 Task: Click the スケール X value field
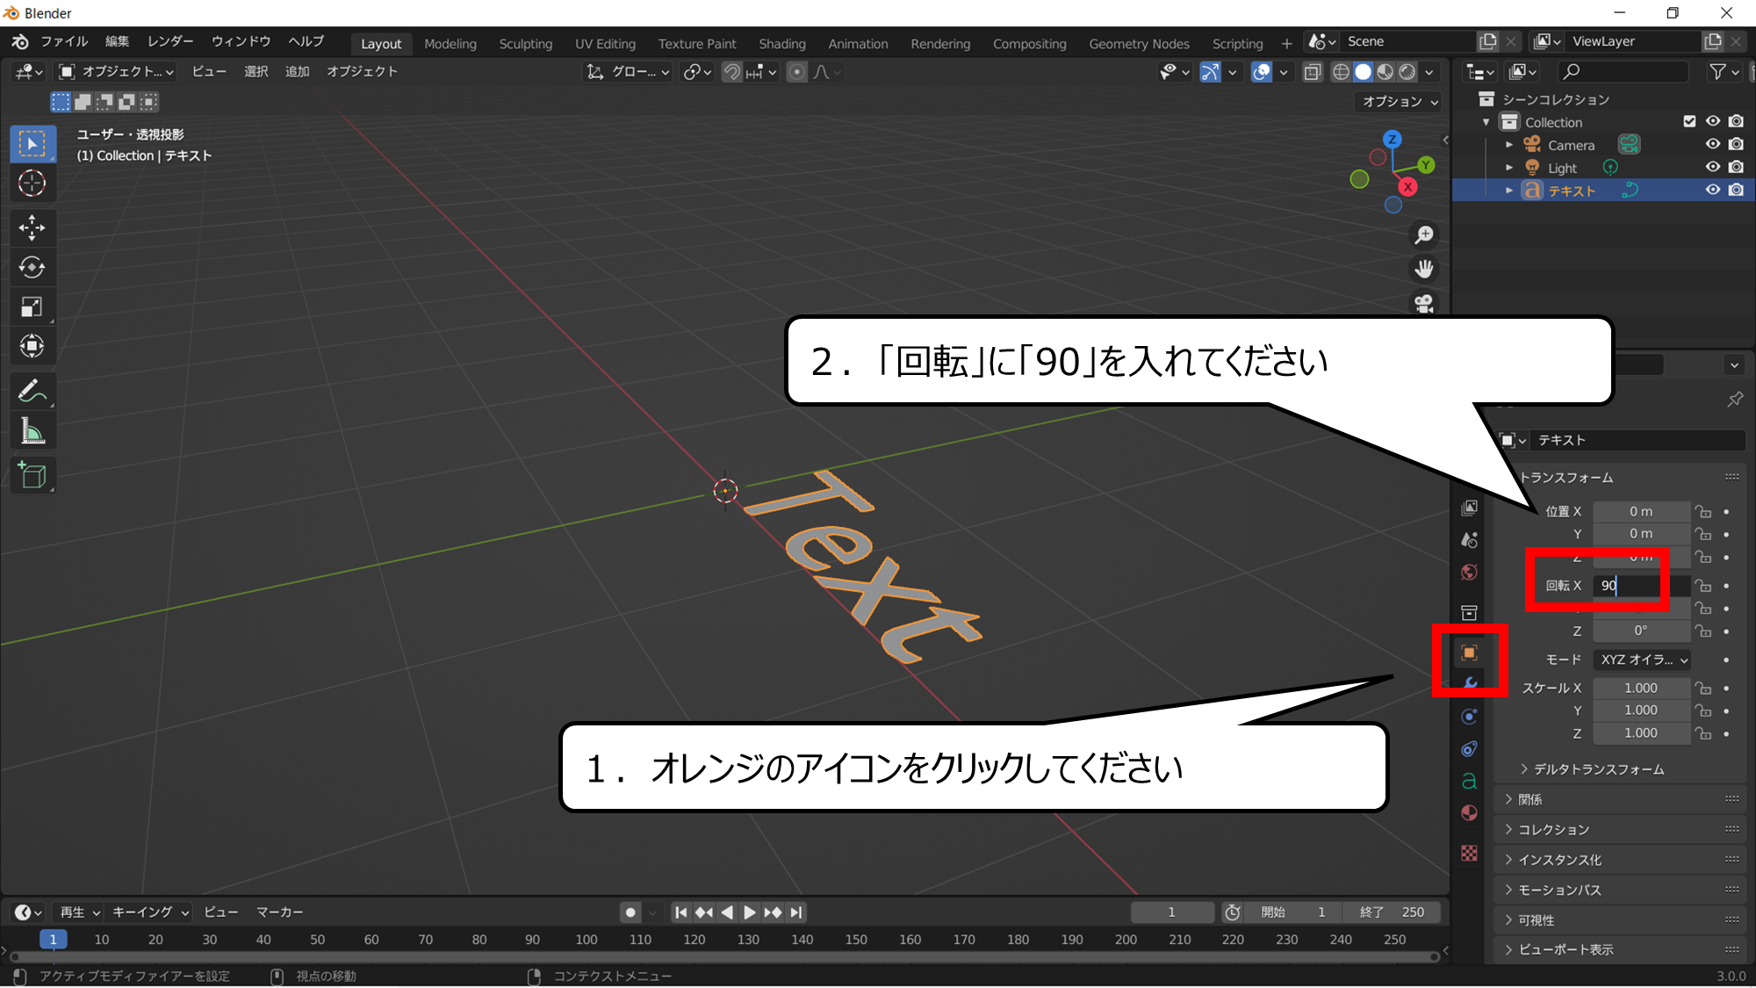(x=1641, y=688)
